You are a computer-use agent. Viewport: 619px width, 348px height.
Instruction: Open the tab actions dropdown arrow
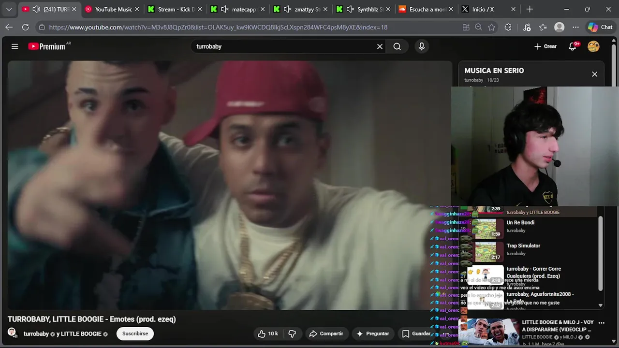click(9, 9)
